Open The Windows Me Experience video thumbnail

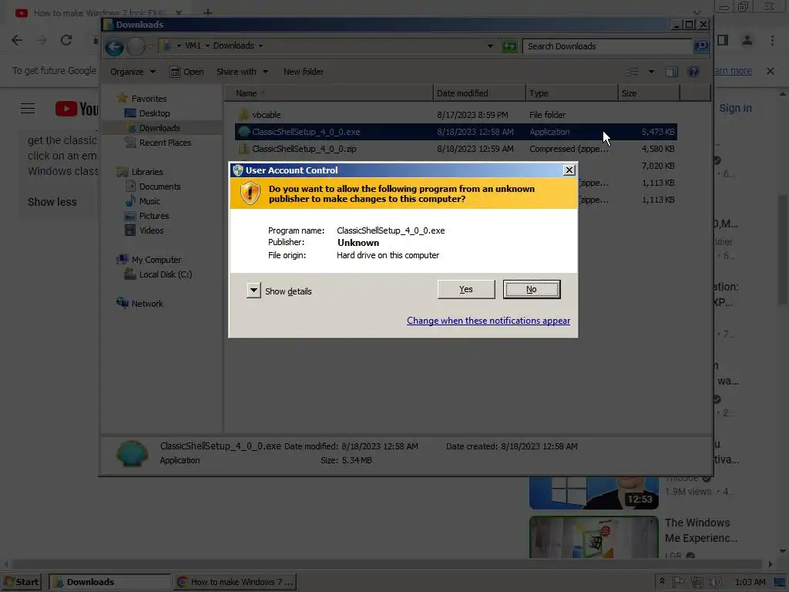click(594, 536)
